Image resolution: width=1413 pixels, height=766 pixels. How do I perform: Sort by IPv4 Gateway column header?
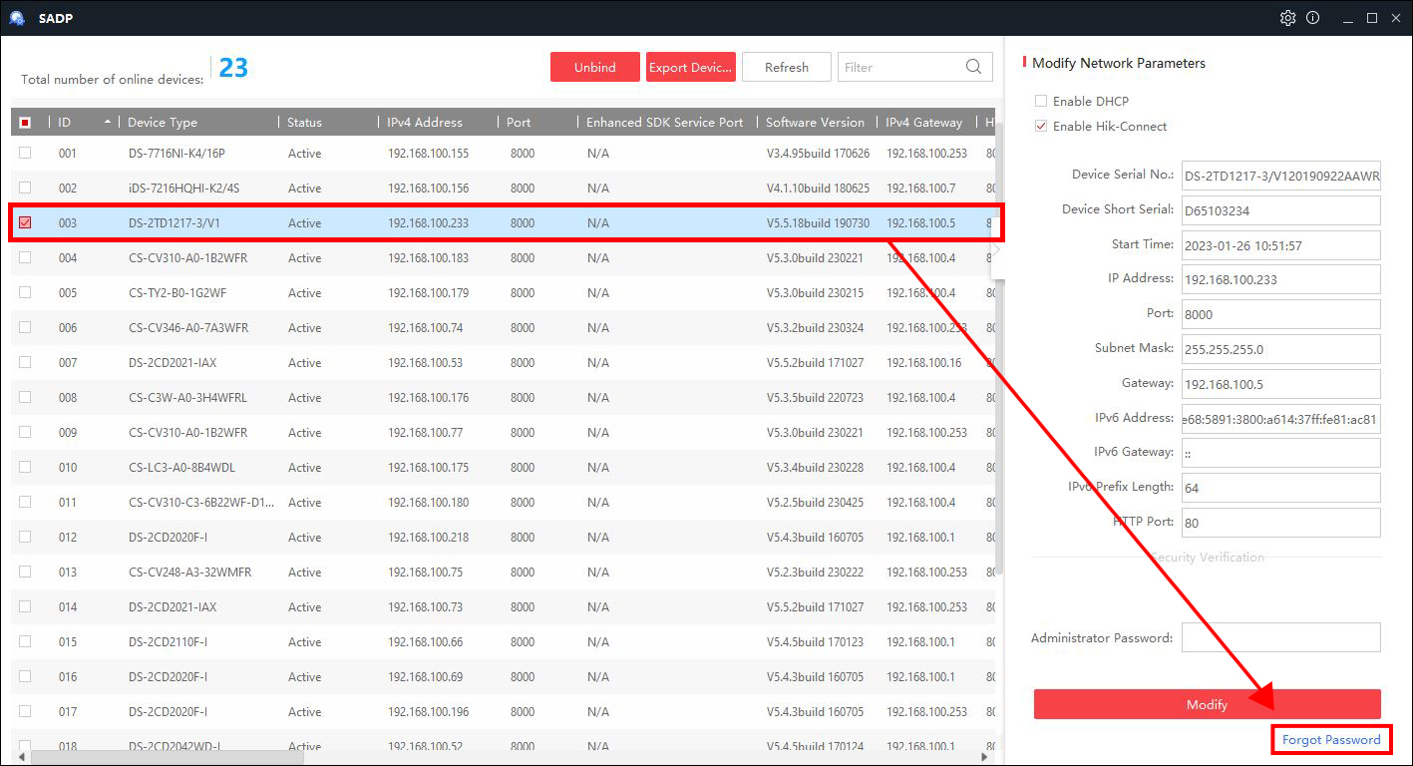924,122
